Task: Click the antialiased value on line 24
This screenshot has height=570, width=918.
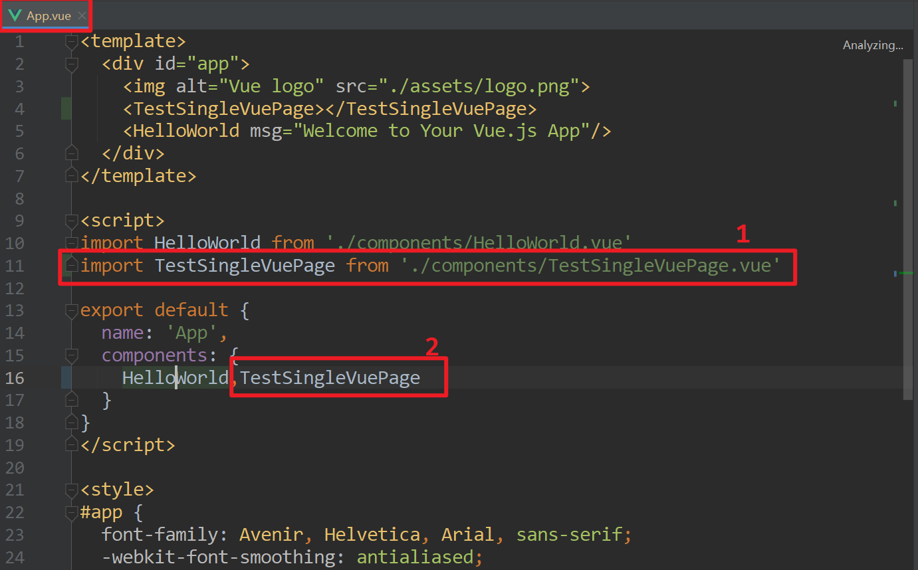Action: [415, 557]
